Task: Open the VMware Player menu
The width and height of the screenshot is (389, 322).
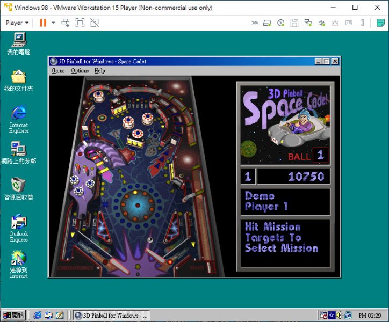Action: pyautogui.click(x=17, y=23)
